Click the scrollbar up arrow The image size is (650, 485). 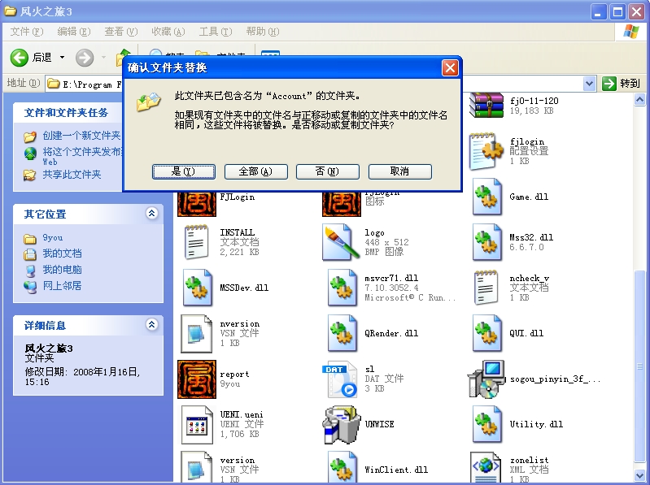(639, 100)
